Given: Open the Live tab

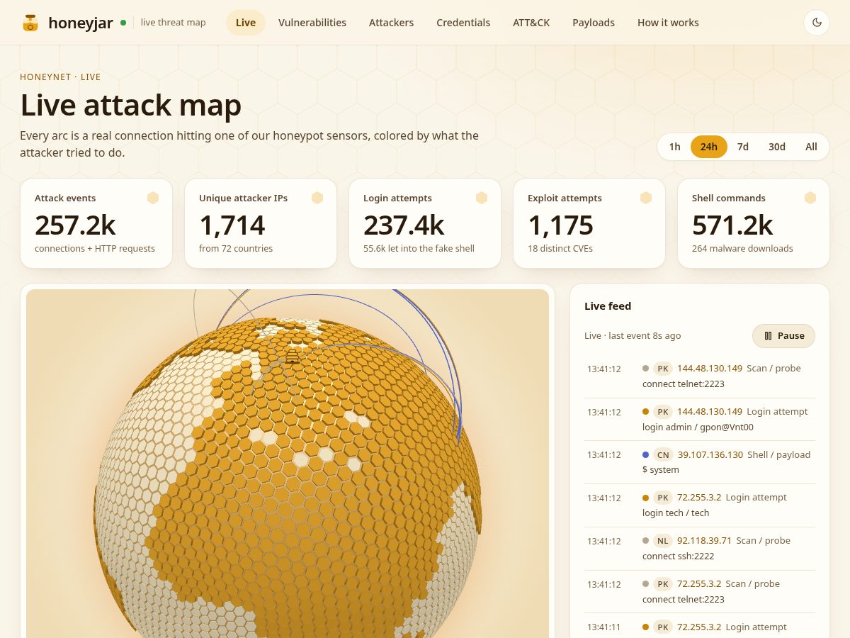Looking at the screenshot, I should click(x=246, y=23).
